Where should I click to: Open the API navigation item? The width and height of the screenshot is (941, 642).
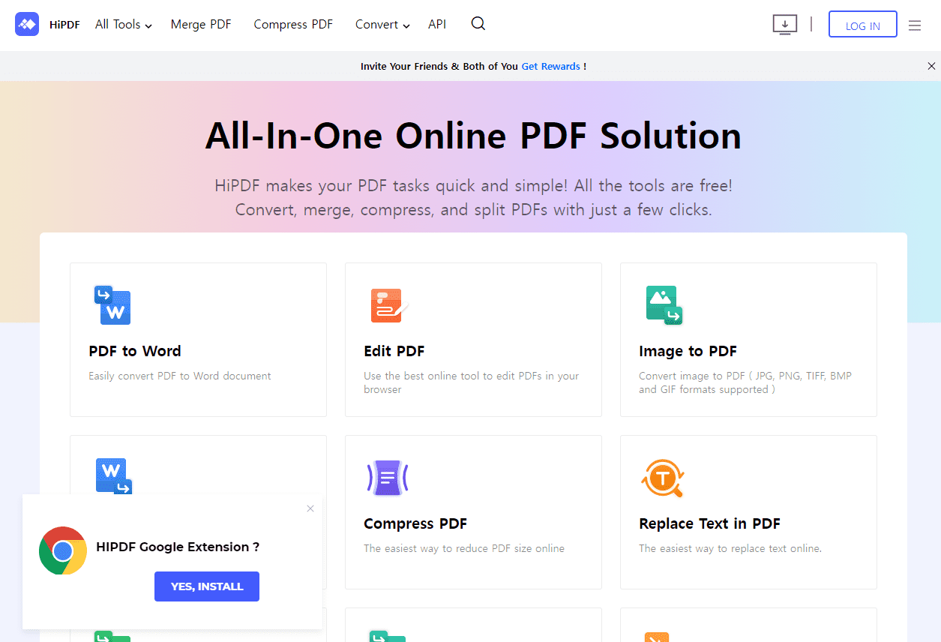coord(437,24)
